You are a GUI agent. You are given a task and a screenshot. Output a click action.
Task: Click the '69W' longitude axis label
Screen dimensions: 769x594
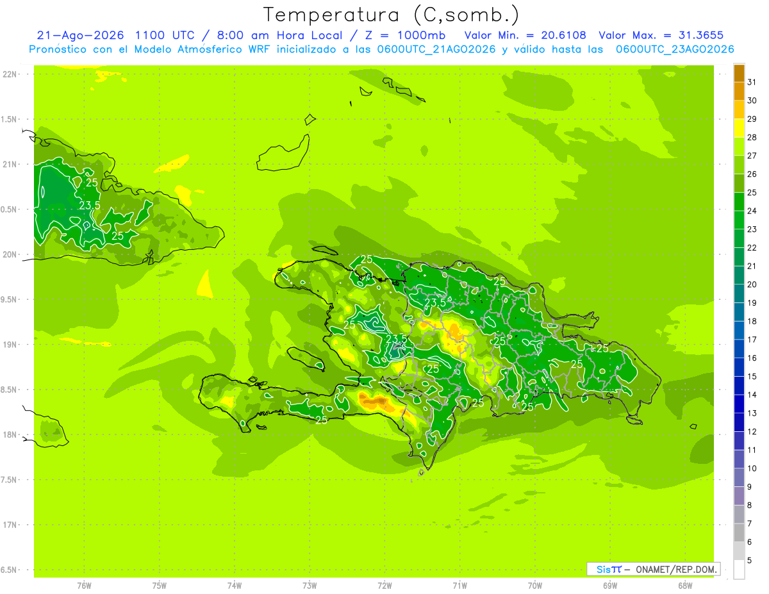tap(610, 586)
